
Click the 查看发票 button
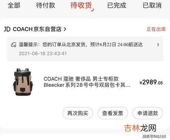click(113, 113)
